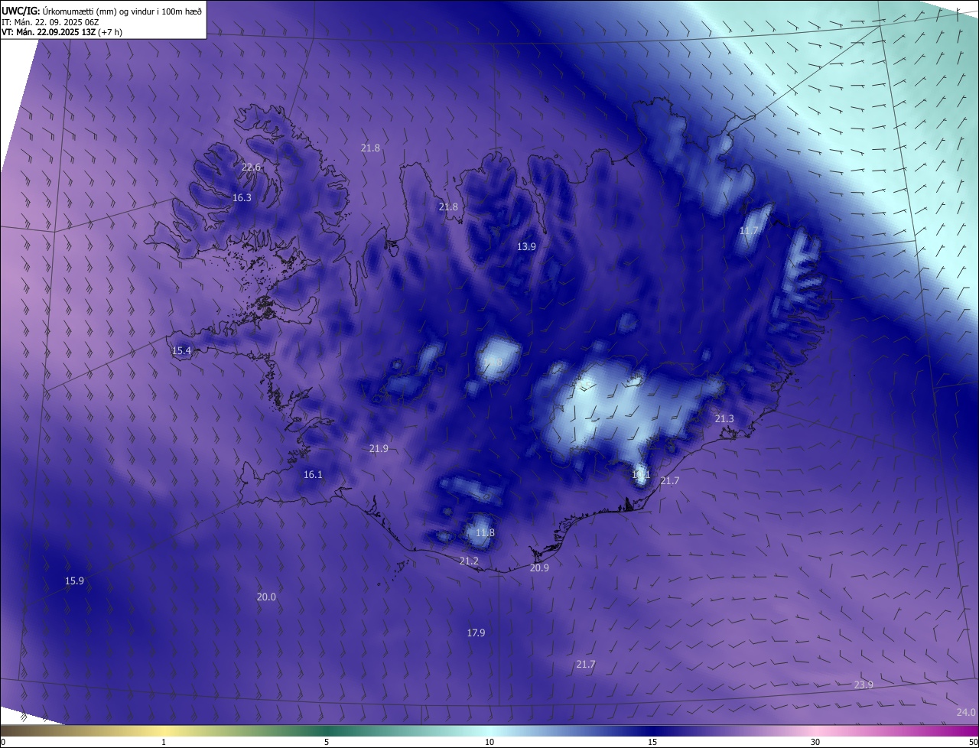Image resolution: width=979 pixels, height=748 pixels.
Task: Click the 21.2 value label
Action: (469, 561)
